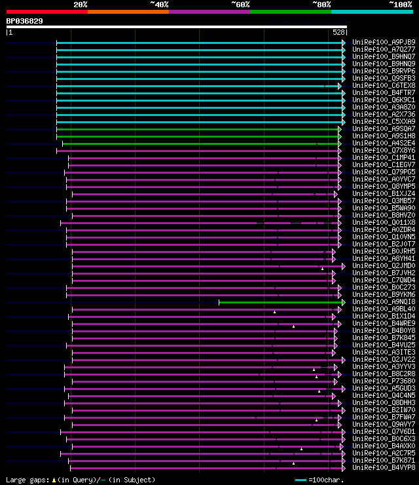This screenshot has width=419, height=485.
Task: Click the yellow gap marker under UniRef100_B4AXK0
Action: (301, 449)
